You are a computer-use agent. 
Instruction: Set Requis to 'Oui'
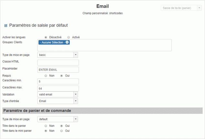62,75
